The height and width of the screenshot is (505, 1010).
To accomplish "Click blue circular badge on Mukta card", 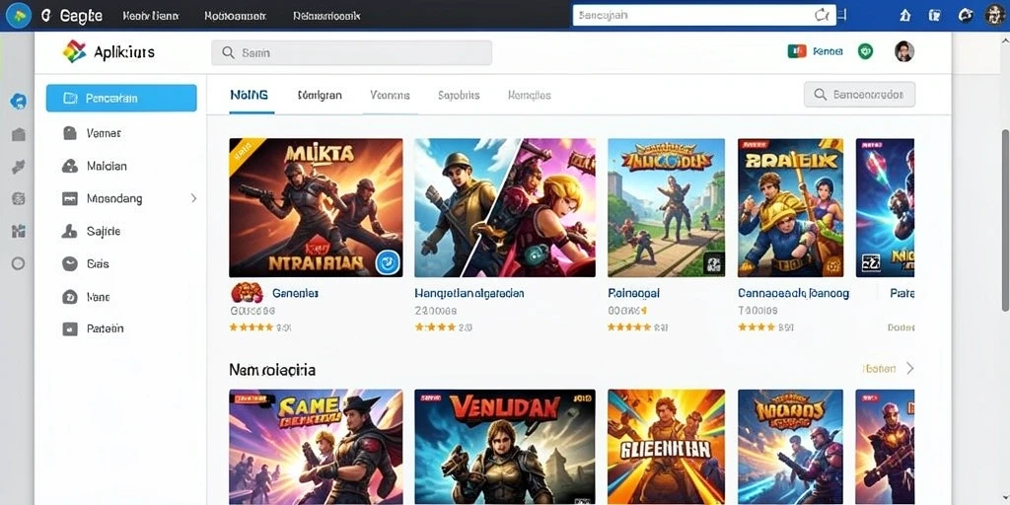I will [x=388, y=262].
